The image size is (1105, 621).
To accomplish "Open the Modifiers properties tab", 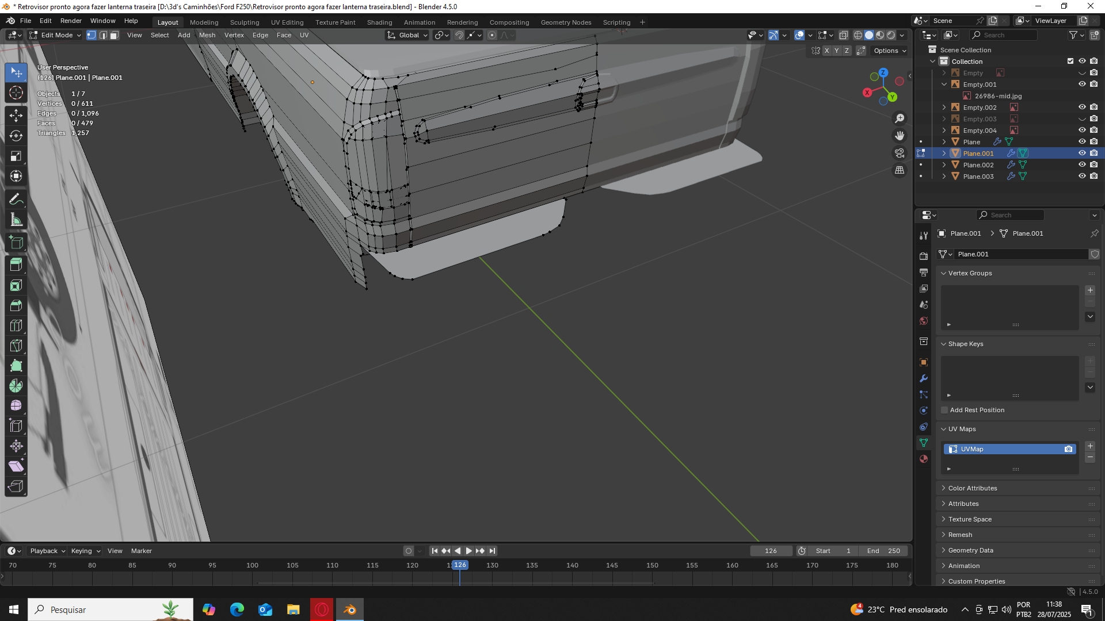I will point(924,378).
